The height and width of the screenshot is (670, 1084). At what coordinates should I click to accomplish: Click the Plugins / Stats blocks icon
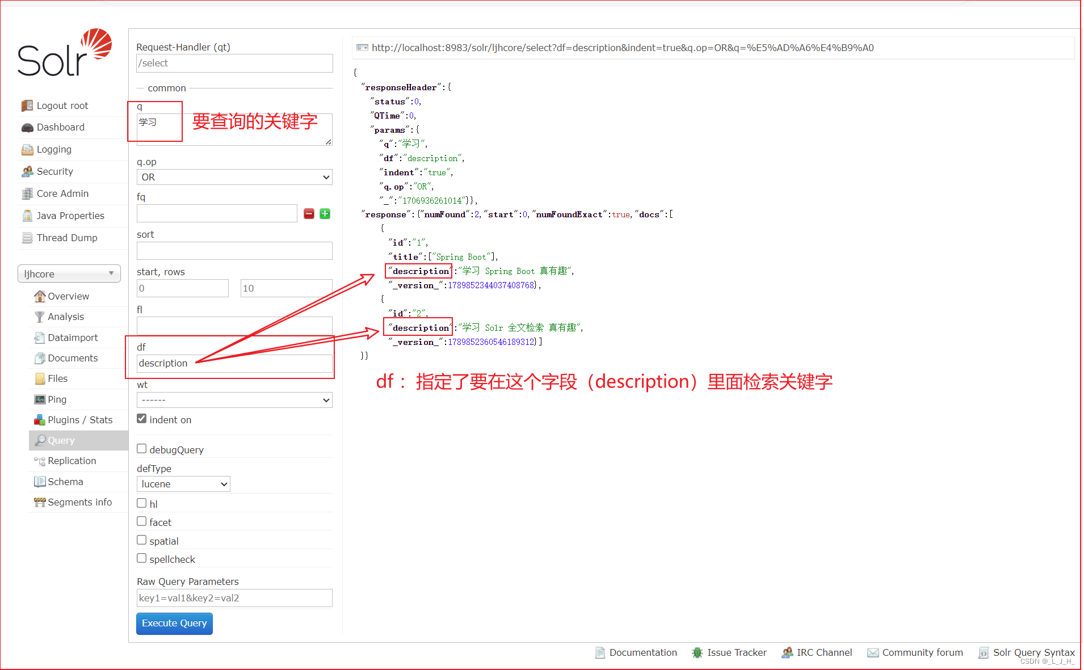40,420
